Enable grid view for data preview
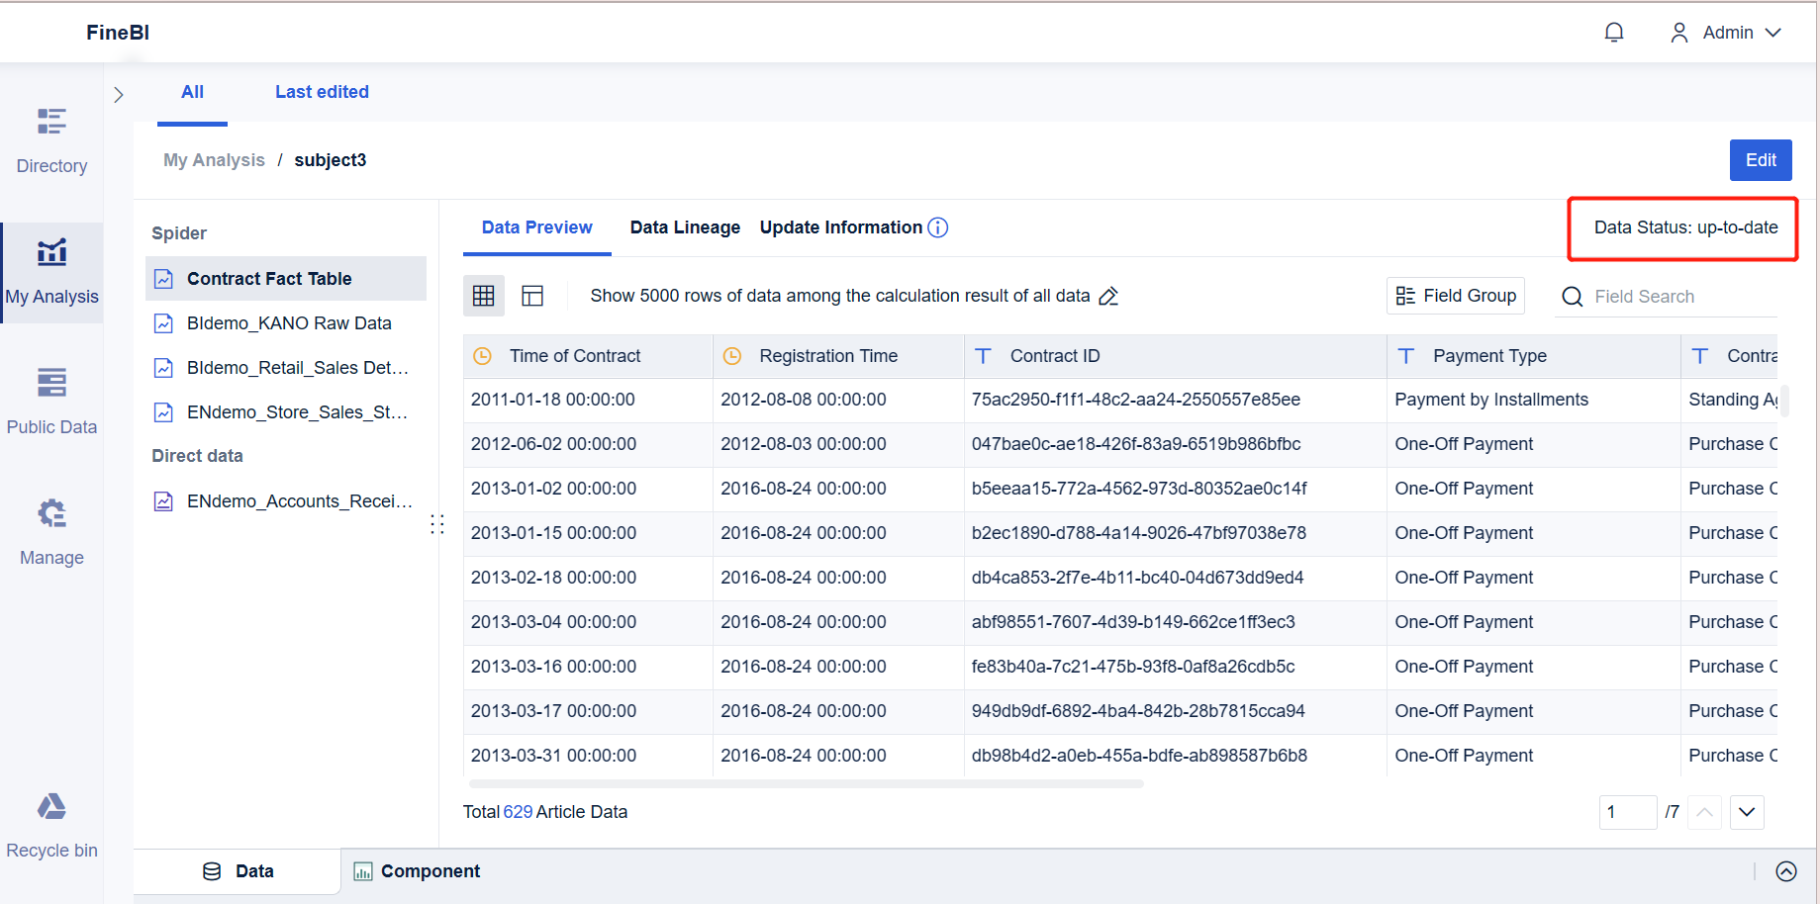 (484, 295)
